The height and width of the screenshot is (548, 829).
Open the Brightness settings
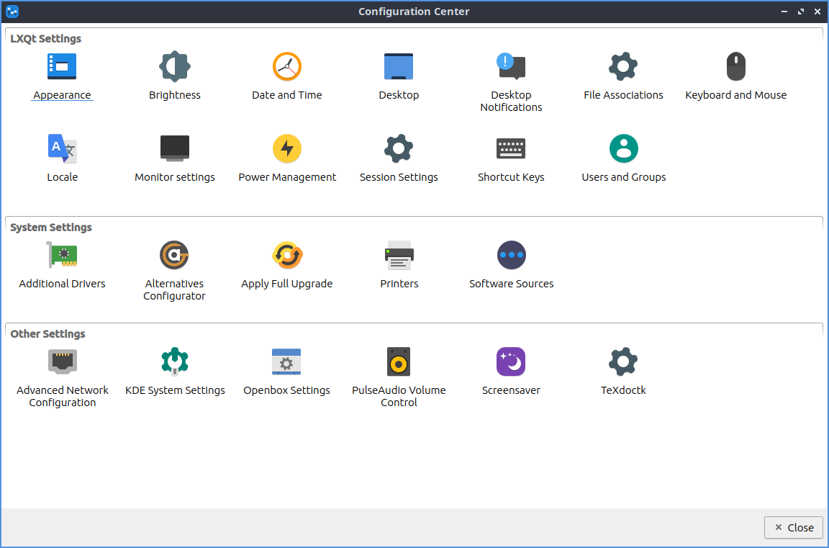pos(175,67)
